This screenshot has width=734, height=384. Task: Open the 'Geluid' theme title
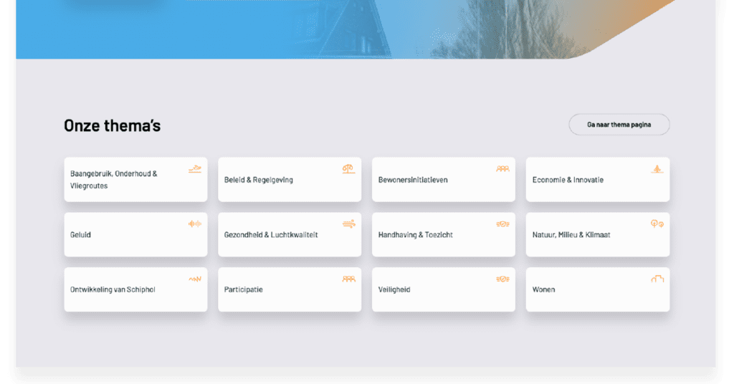pyautogui.click(x=80, y=235)
